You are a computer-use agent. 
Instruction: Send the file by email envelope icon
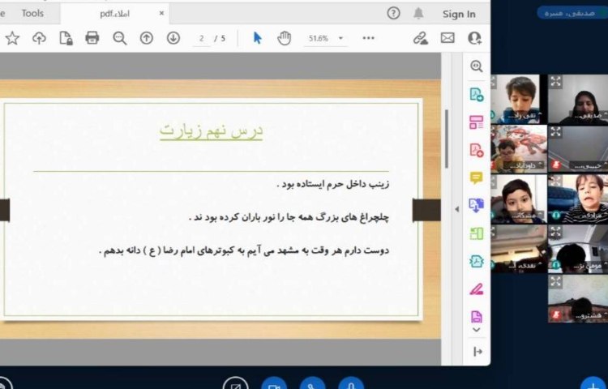(x=447, y=38)
